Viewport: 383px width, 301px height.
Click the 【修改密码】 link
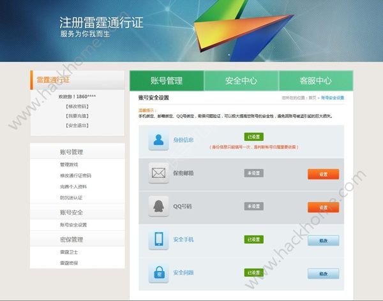(x=77, y=106)
